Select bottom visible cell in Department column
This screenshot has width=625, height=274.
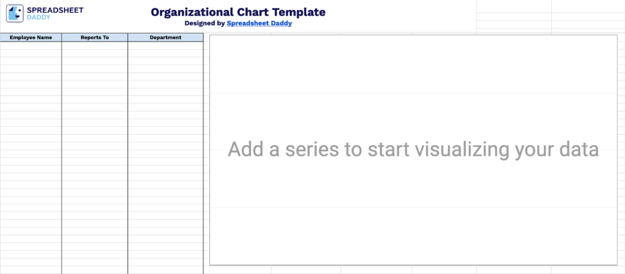(165, 270)
